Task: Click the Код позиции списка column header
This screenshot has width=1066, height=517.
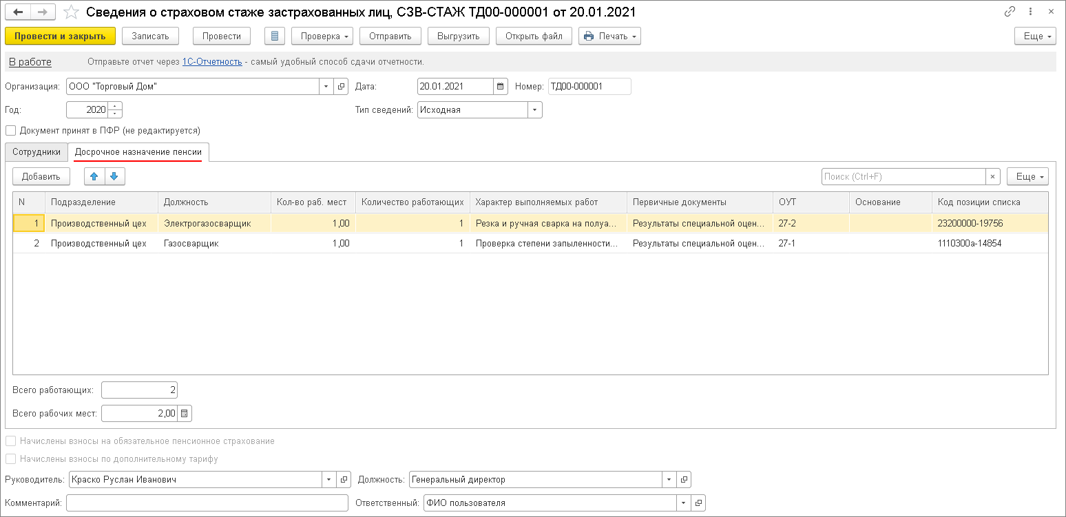Action: click(990, 202)
